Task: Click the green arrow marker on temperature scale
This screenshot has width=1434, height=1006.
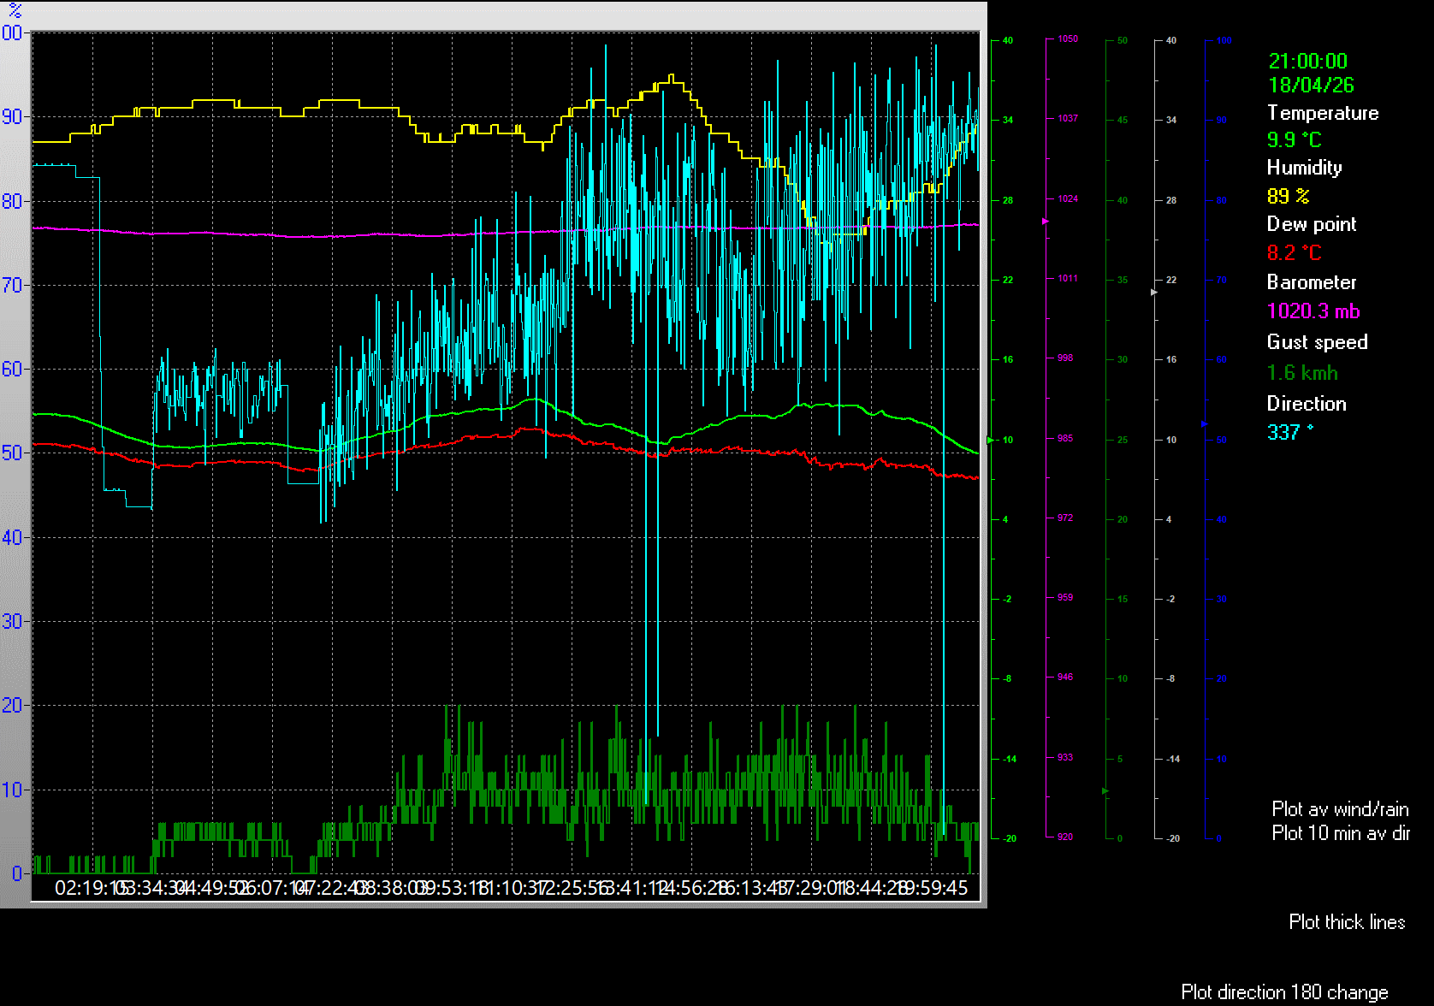Action: click(991, 440)
